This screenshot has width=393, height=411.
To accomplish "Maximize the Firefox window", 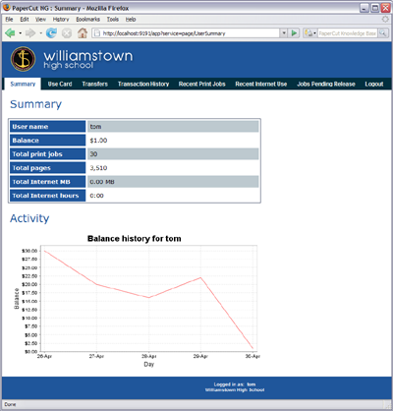I will coord(375,8).
